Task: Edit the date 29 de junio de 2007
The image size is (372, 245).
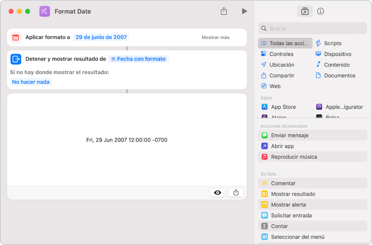Action: (101, 37)
